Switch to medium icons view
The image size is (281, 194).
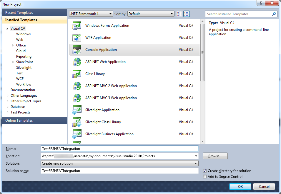point(187,14)
